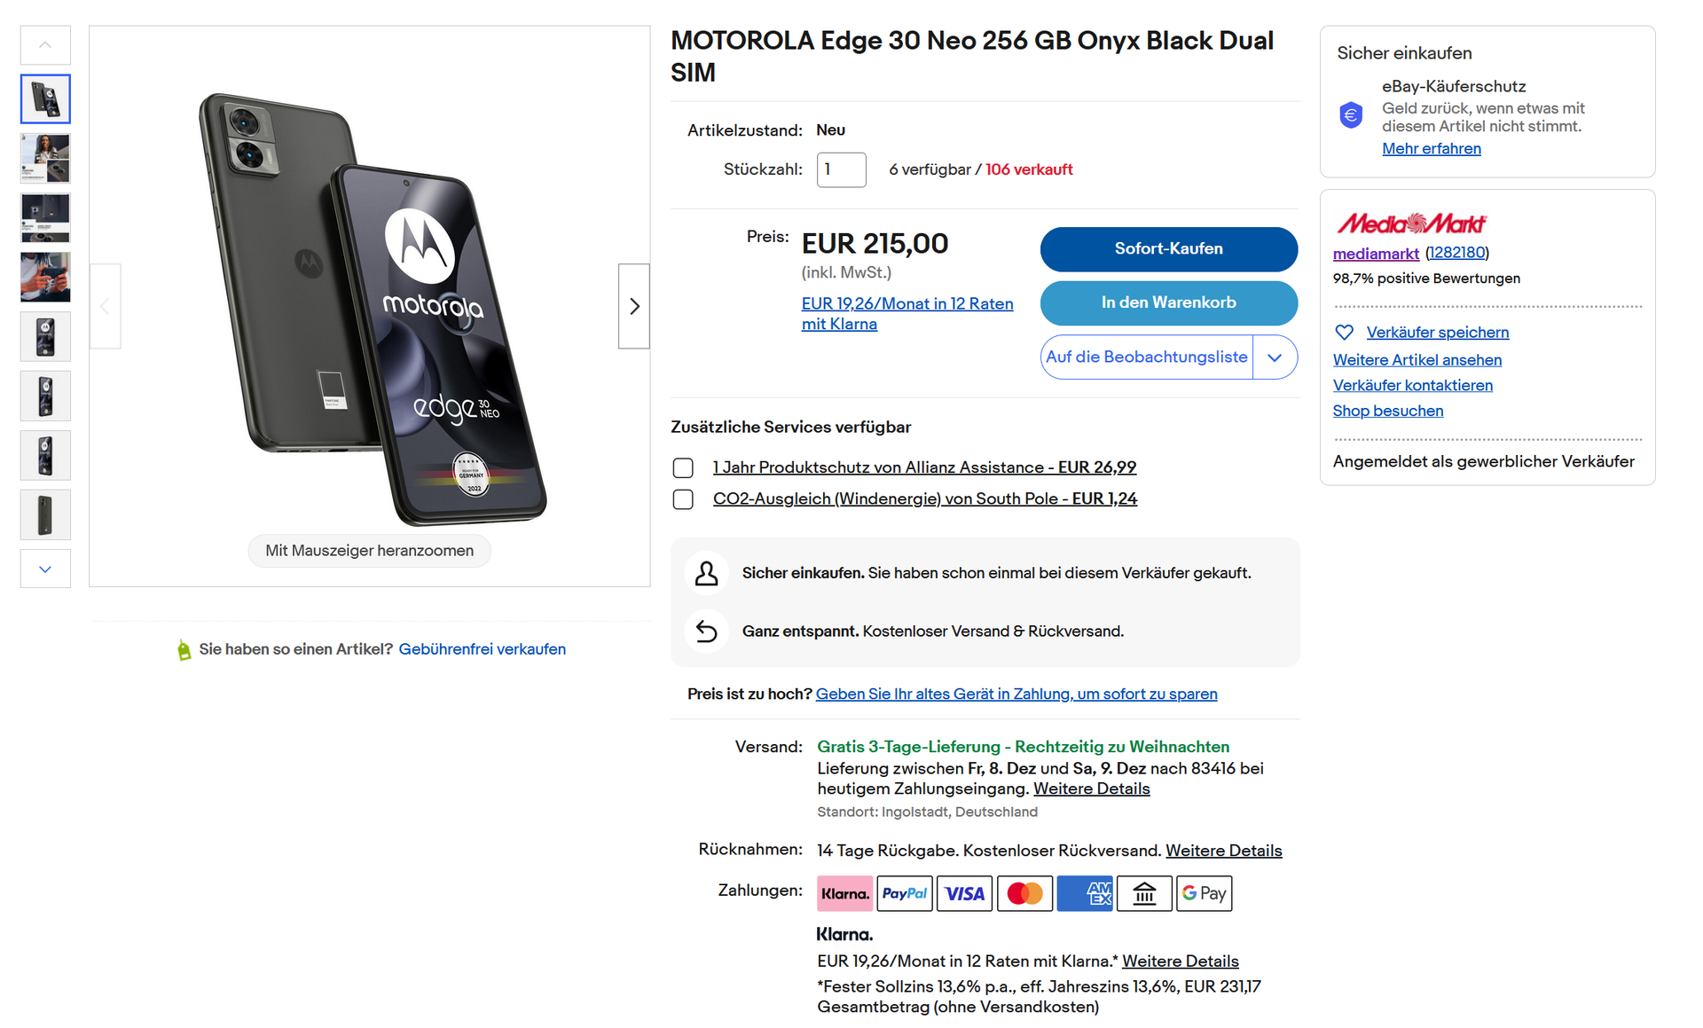Click the Stückzahl quantity input field
Screen dimensions: 1703x1028
click(x=841, y=169)
